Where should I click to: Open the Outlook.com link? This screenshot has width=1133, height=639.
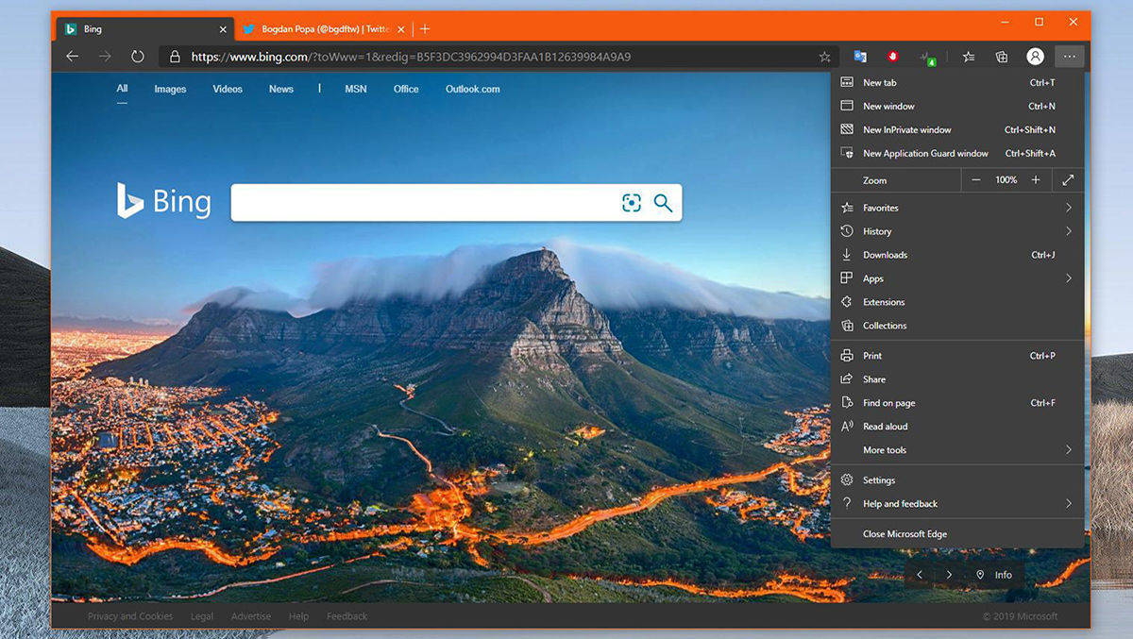[x=473, y=89]
